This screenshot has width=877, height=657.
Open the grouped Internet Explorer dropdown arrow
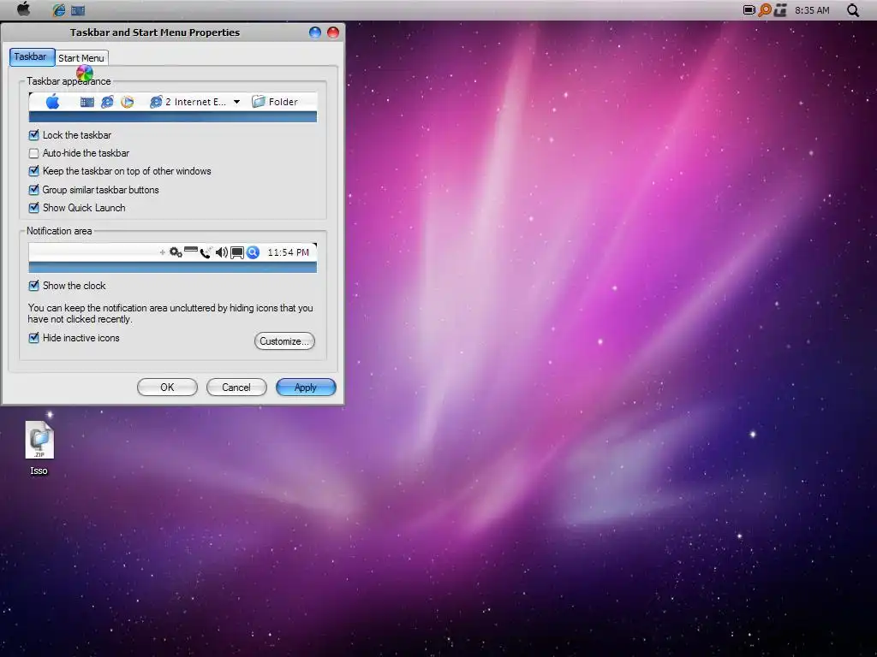pos(236,102)
